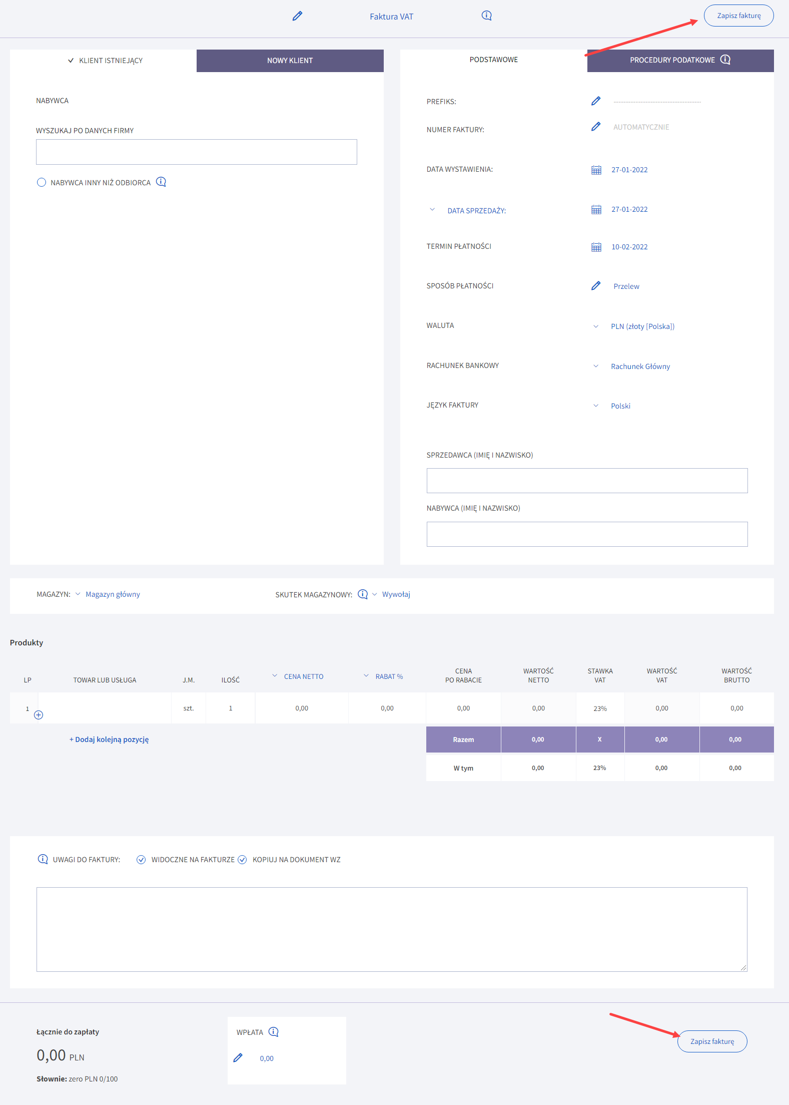Open the Waluta currency dropdown
The image size is (789, 1105).
point(642,326)
